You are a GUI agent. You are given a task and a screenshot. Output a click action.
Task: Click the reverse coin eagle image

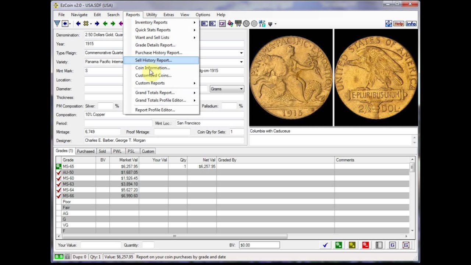pos(376,78)
